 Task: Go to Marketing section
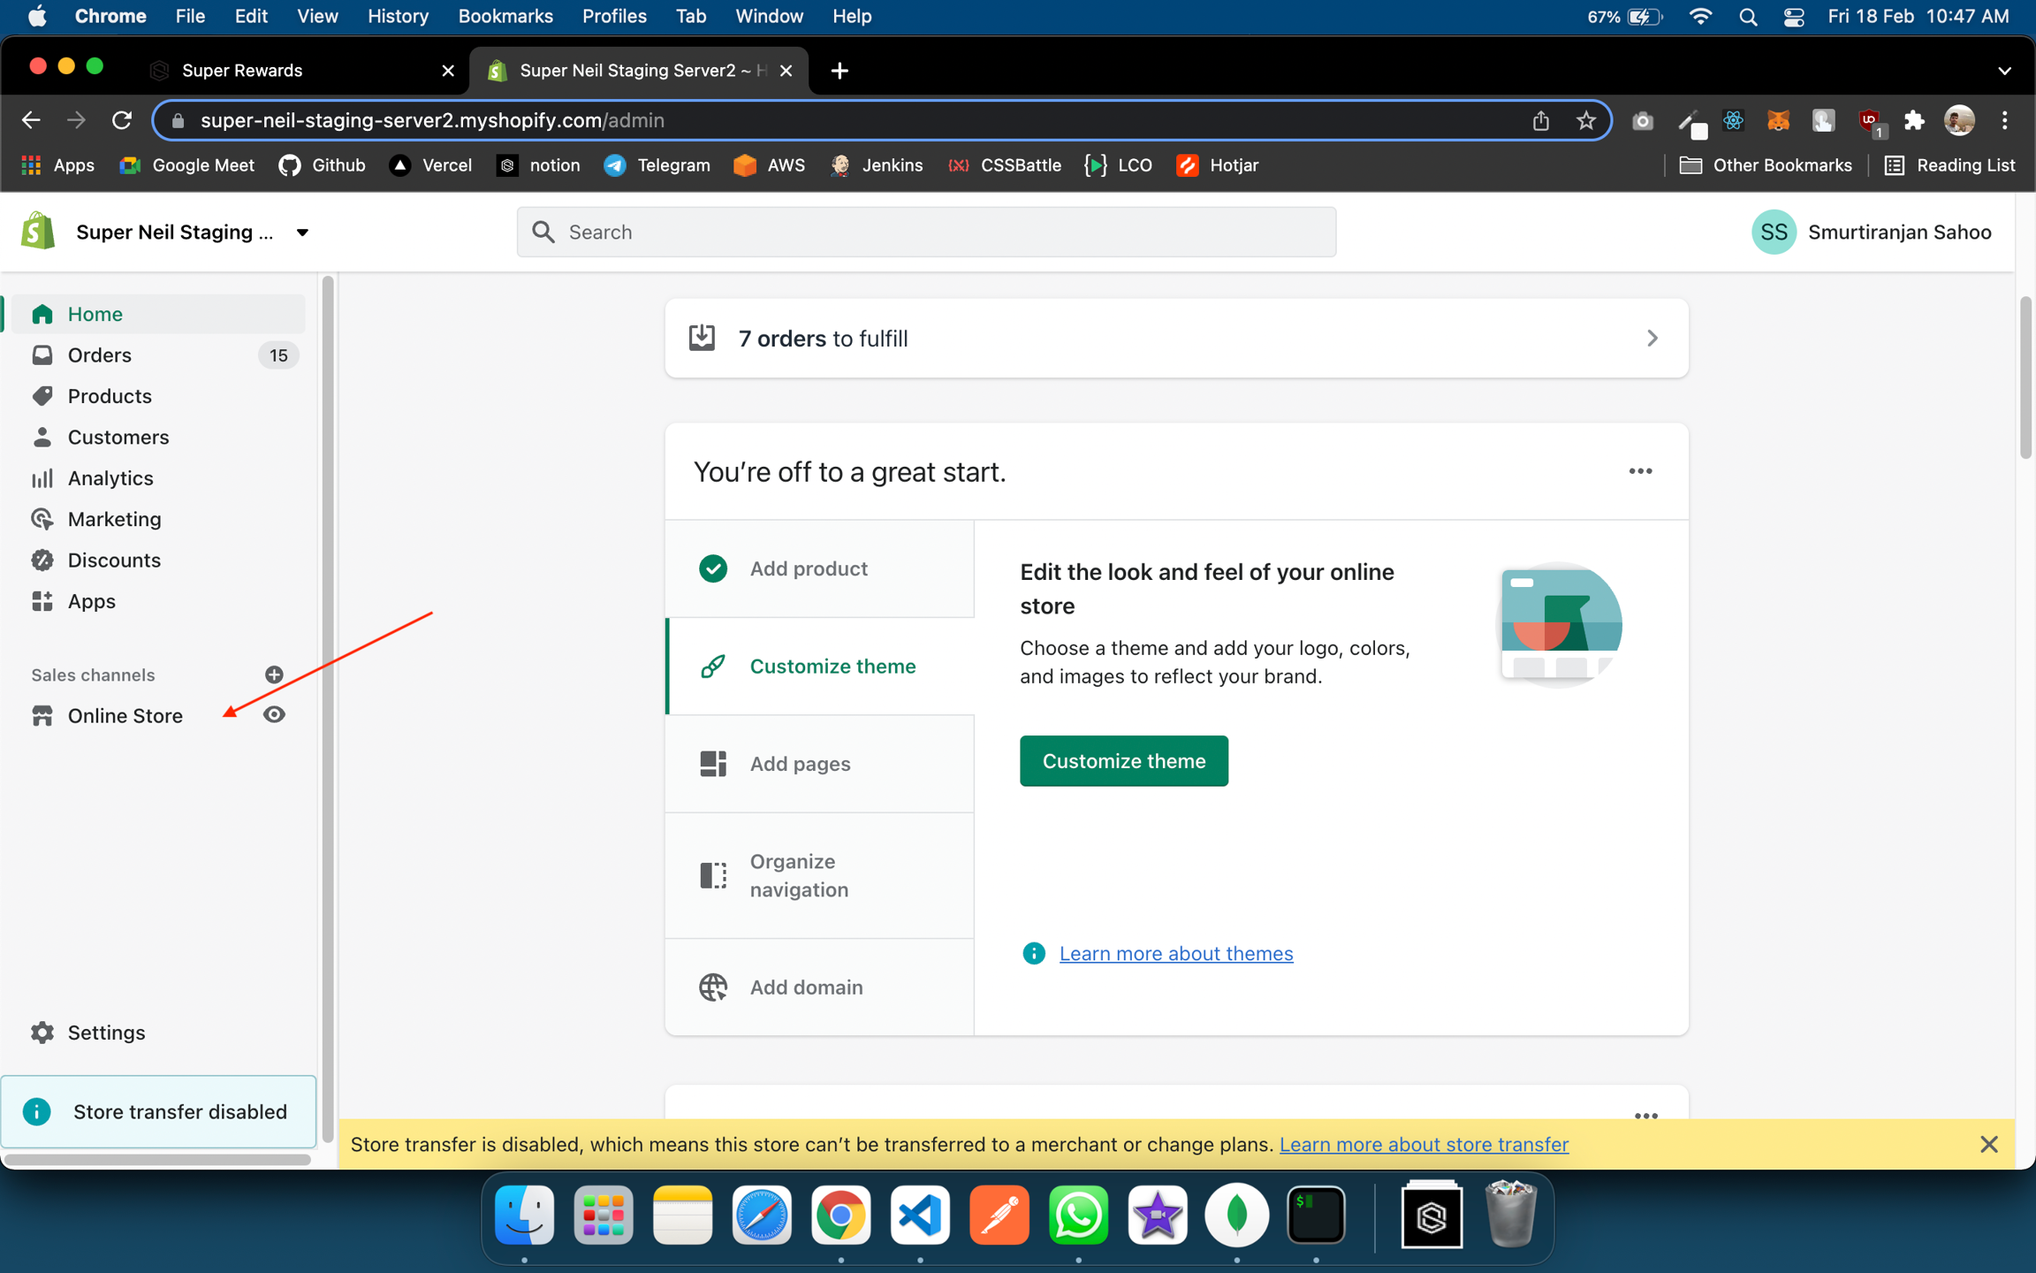[114, 519]
